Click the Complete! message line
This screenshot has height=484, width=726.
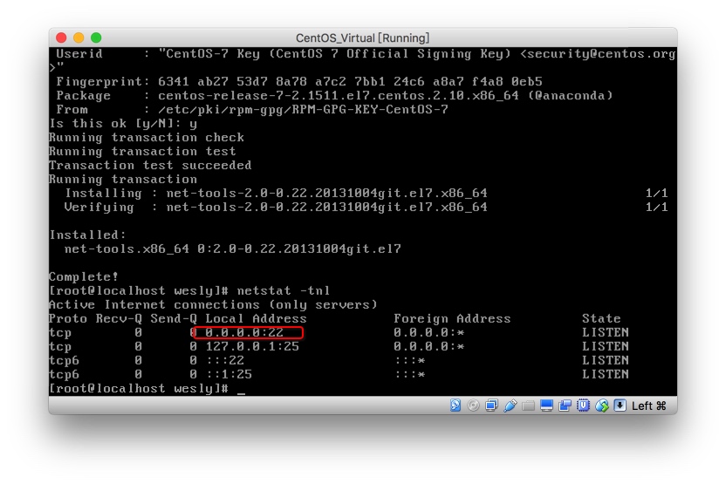[x=84, y=276]
